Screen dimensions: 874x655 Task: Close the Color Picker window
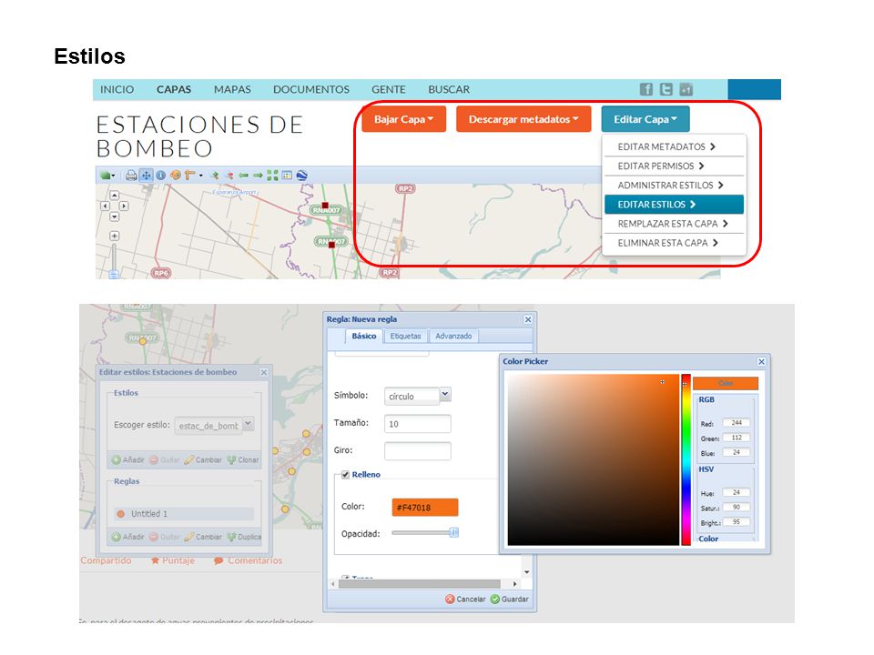[x=761, y=362]
